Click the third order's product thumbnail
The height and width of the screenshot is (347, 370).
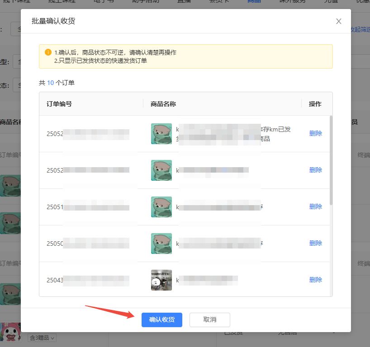(x=161, y=207)
